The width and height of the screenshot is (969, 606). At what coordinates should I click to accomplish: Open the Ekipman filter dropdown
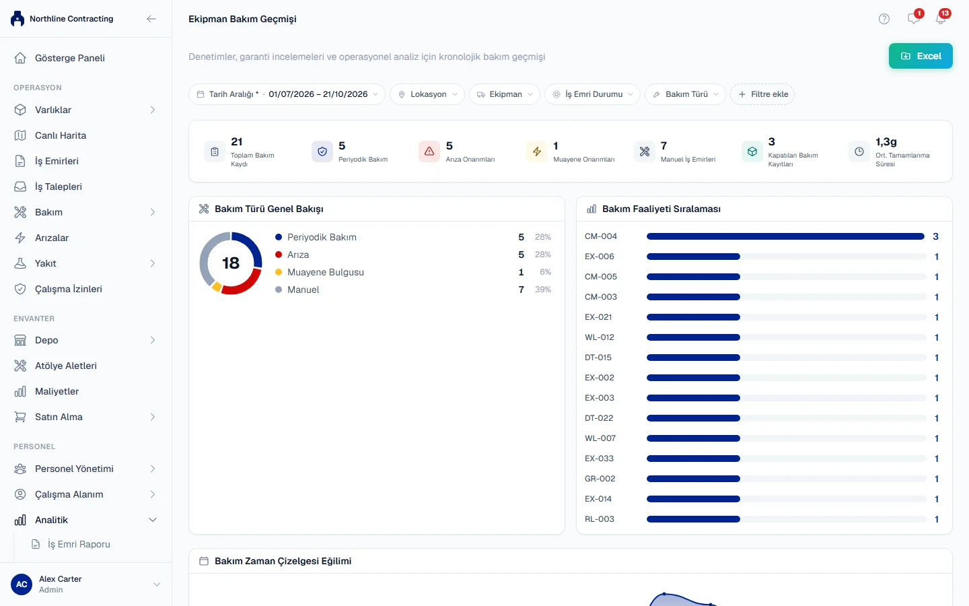505,94
